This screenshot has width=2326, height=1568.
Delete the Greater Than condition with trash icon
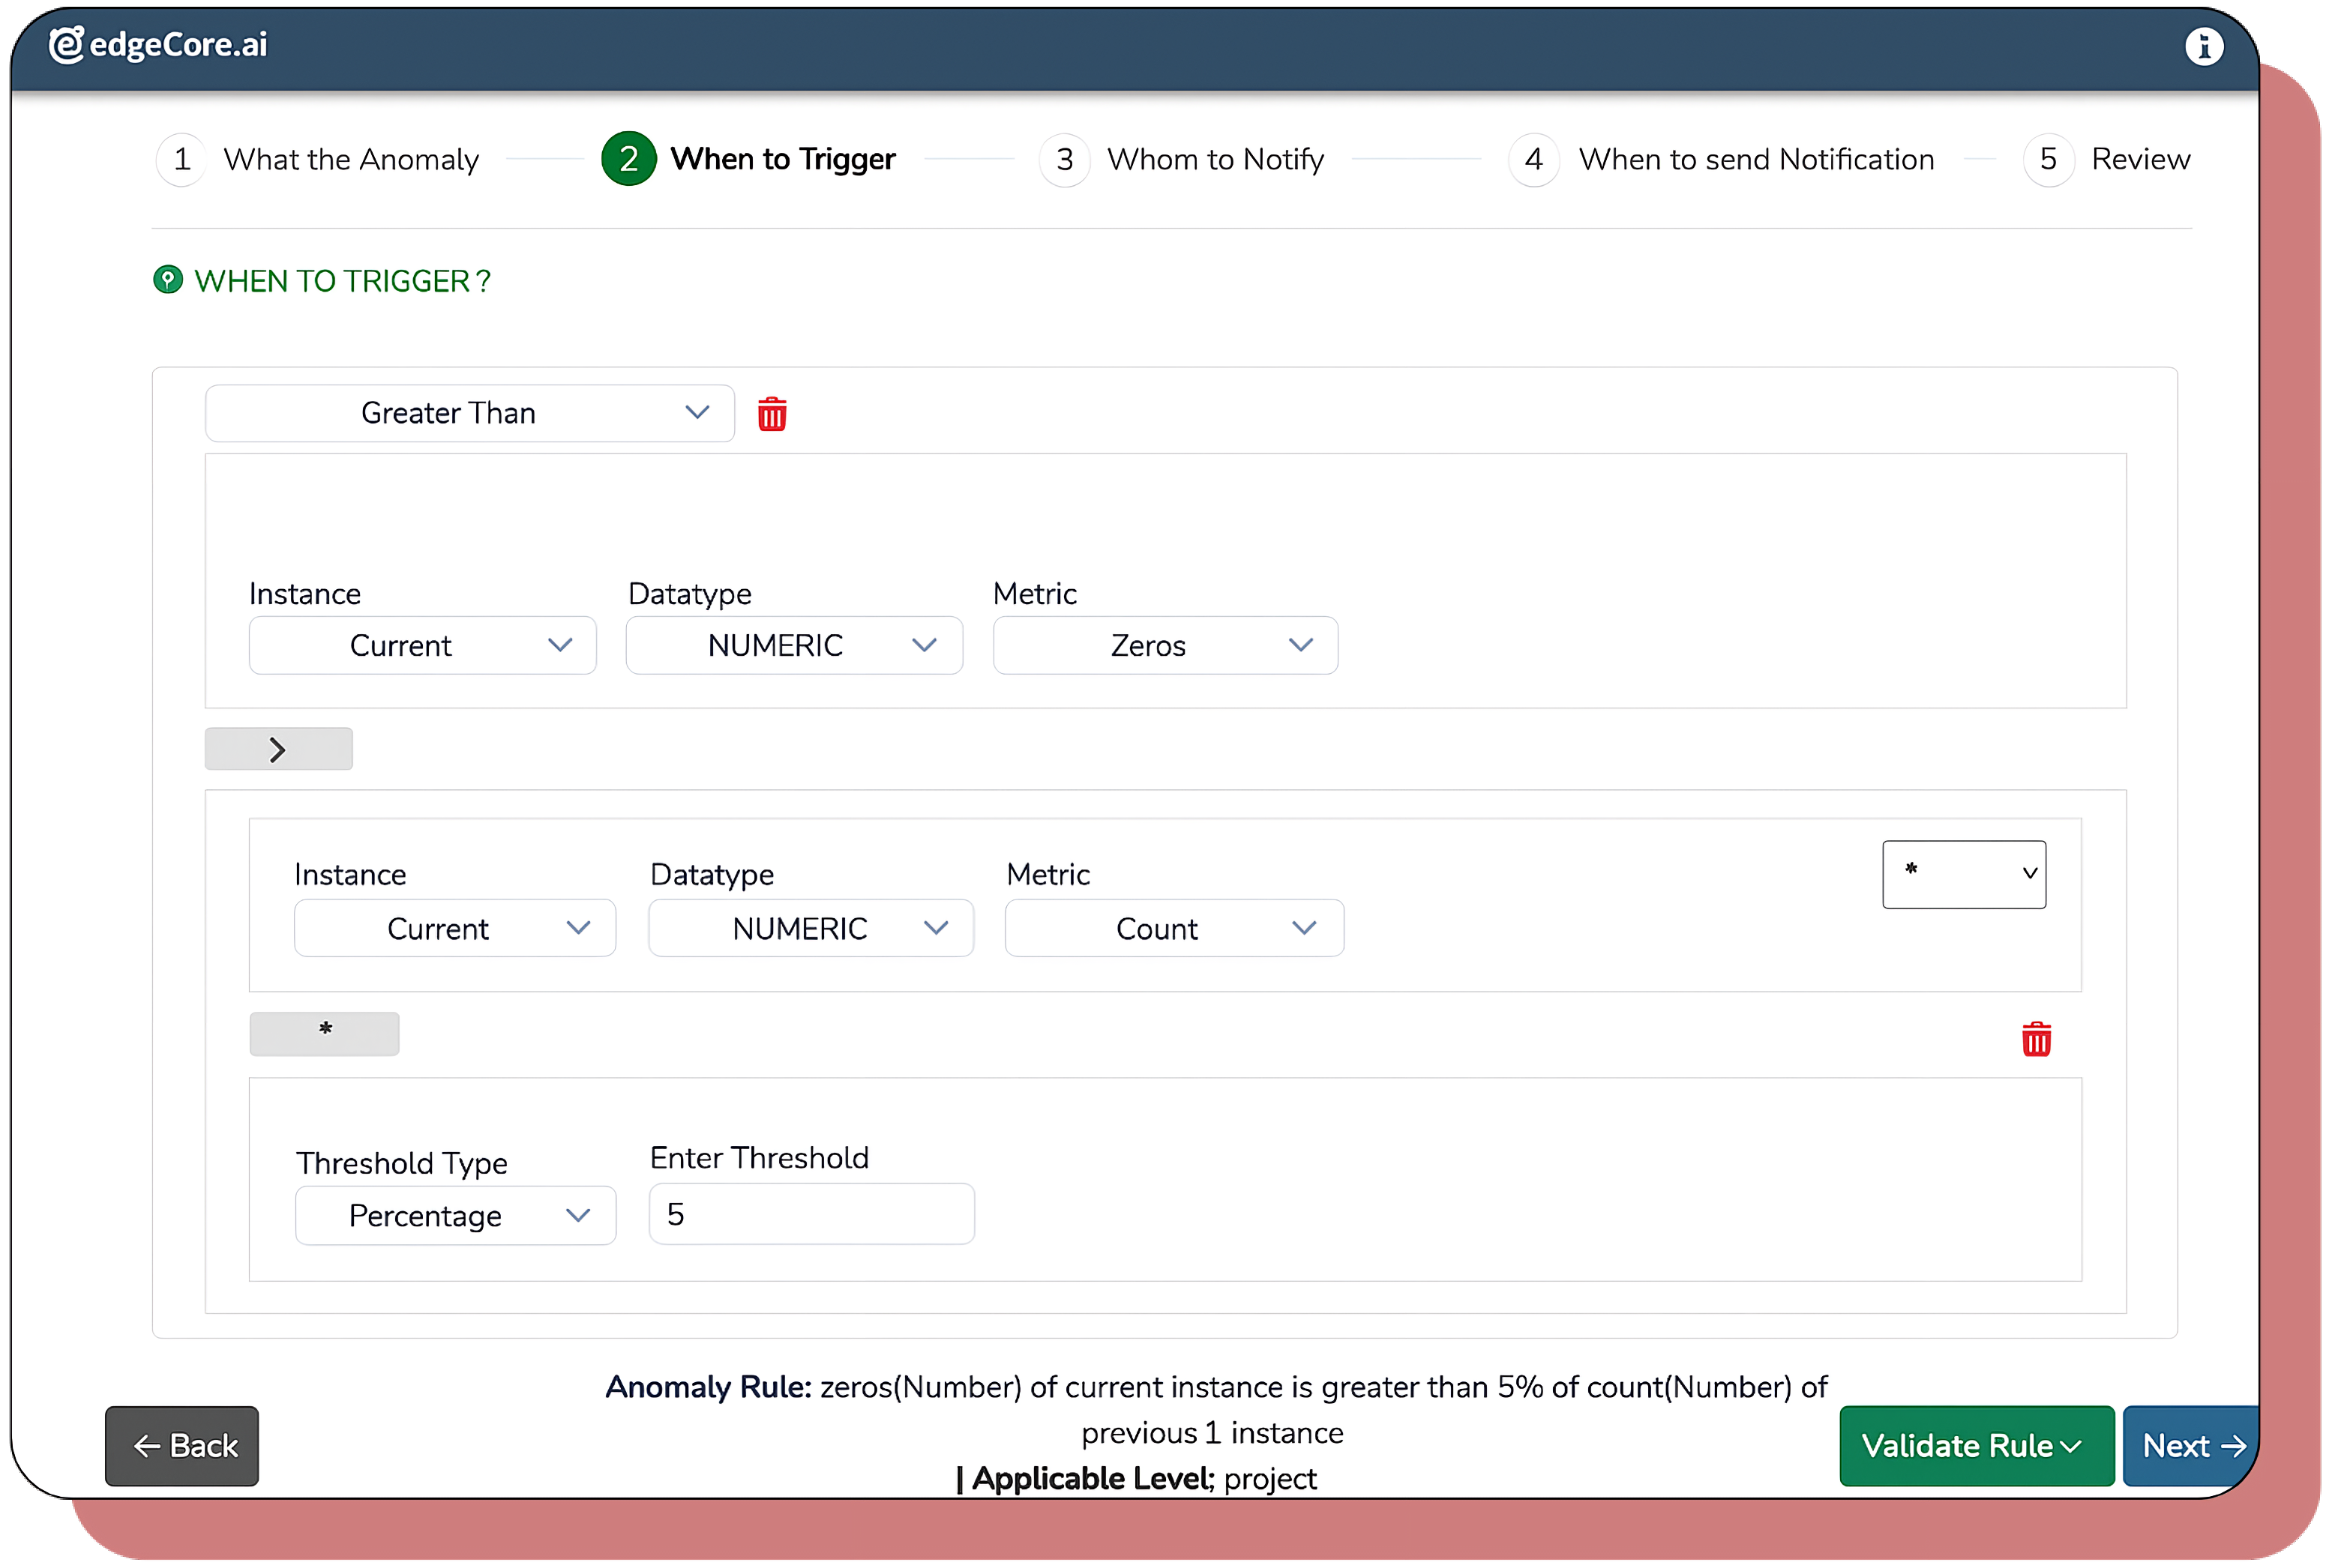(x=772, y=414)
